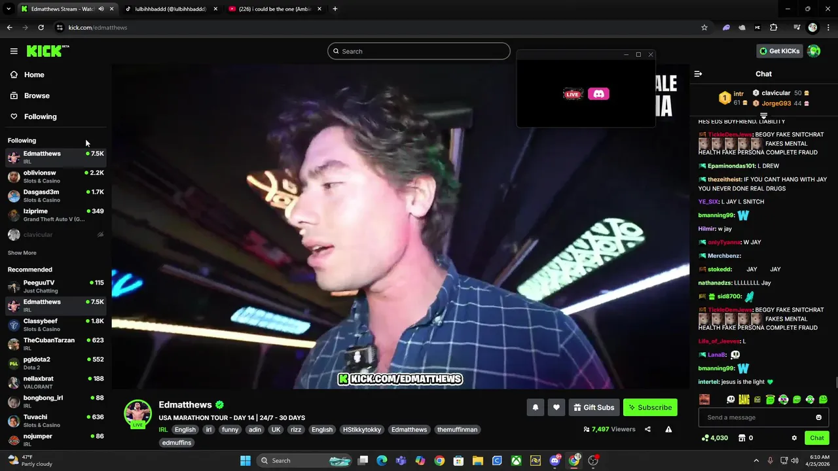Open the tab search dropdown arrow
Image resolution: width=838 pixels, height=471 pixels.
pyautogui.click(x=9, y=9)
